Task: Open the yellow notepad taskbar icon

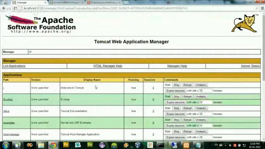Action: point(41,145)
